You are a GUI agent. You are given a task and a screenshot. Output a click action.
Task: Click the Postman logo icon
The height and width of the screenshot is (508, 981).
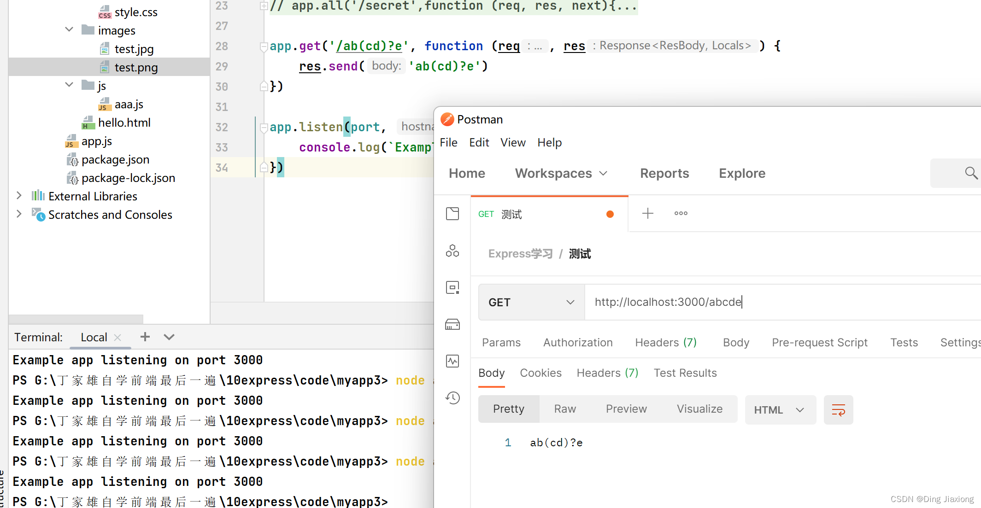tap(447, 119)
